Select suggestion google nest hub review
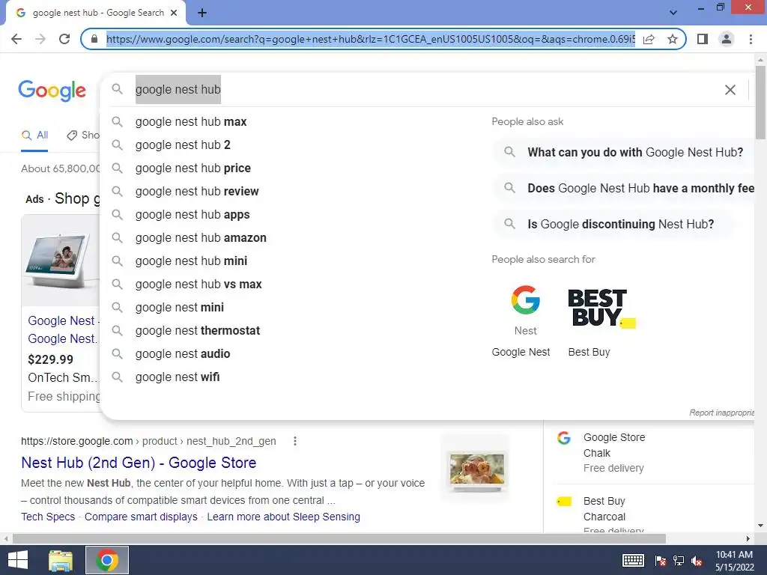Screen dimensions: 767x575 pos(197,191)
